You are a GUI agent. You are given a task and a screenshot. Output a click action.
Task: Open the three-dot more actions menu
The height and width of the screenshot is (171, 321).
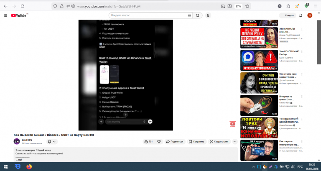pyautogui.click(x=235, y=141)
